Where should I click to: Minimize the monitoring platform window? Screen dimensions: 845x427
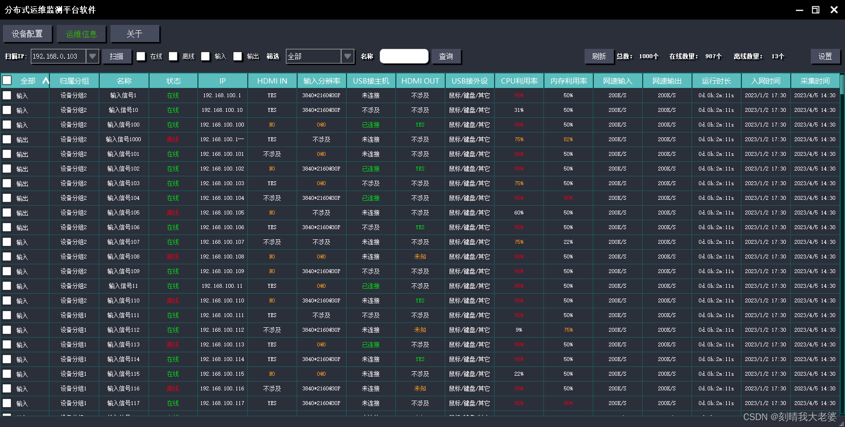(x=800, y=10)
